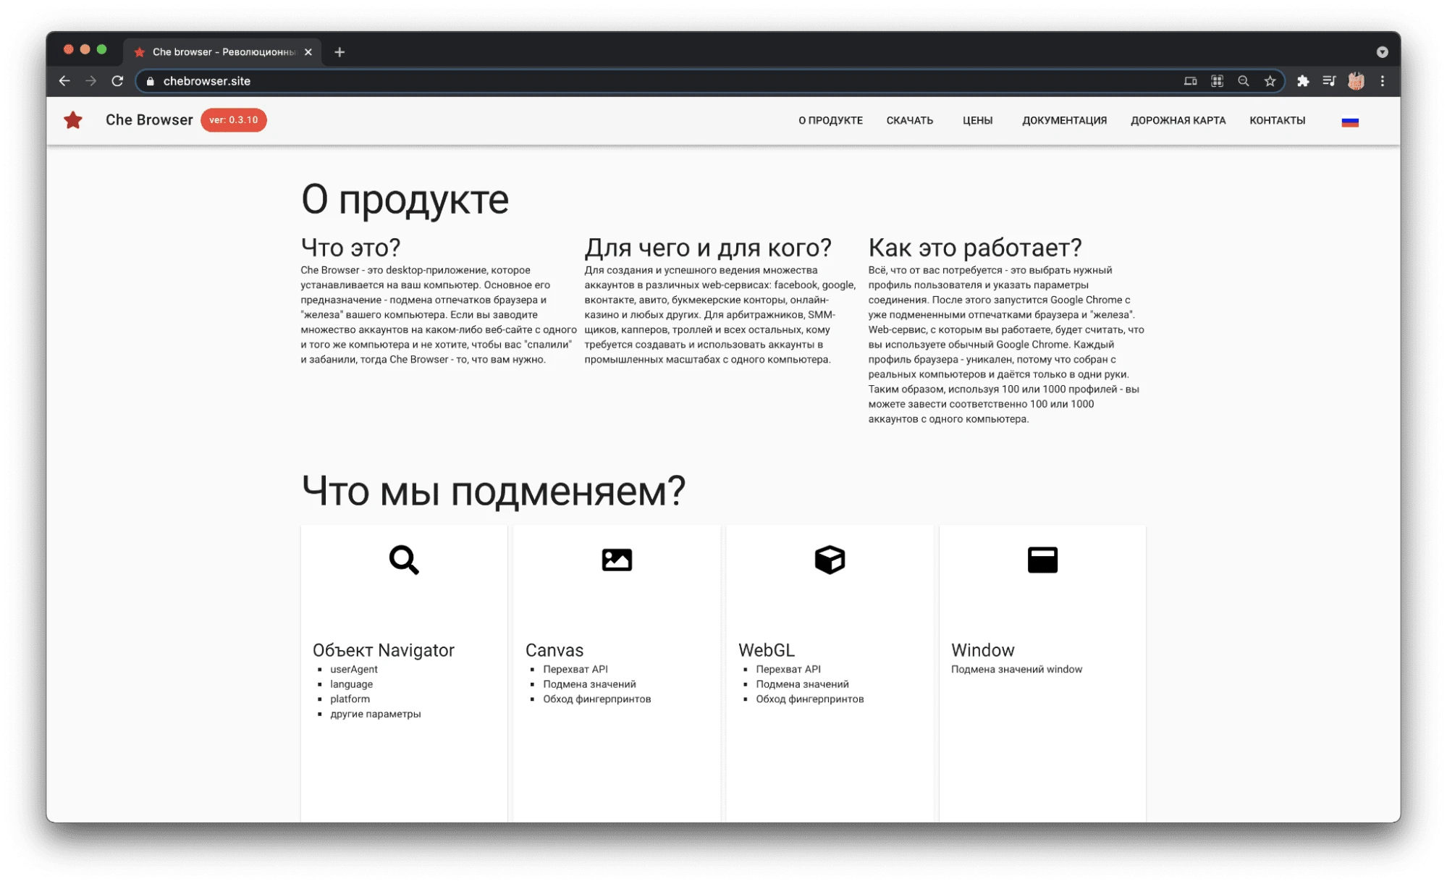Click Перехват API under WebGL
This screenshot has height=884, width=1447.
coord(788,670)
